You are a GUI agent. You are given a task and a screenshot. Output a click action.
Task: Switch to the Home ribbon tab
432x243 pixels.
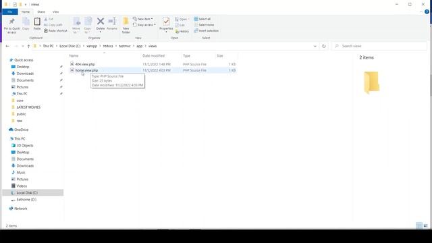[x=26, y=12]
